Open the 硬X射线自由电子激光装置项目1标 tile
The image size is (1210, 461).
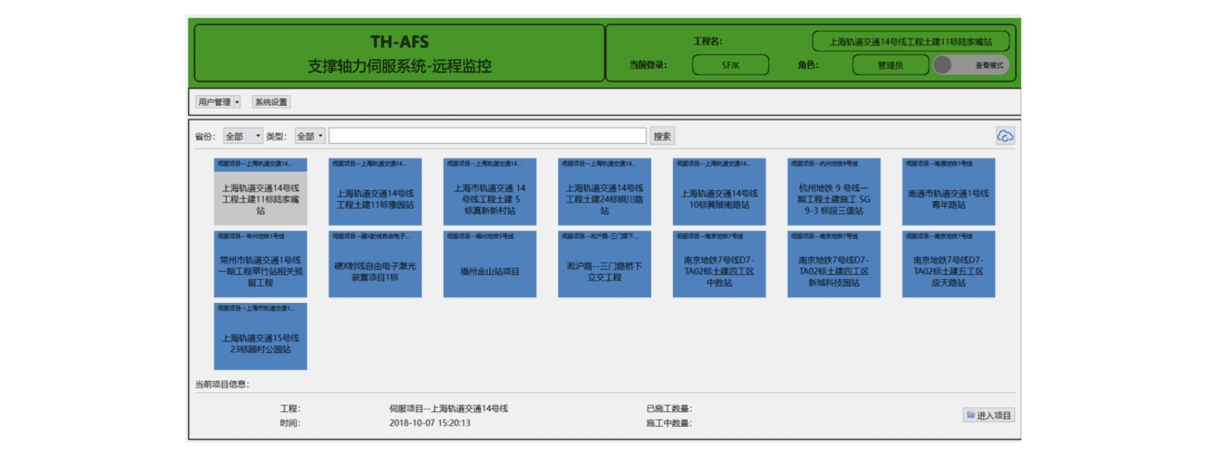tap(375, 265)
